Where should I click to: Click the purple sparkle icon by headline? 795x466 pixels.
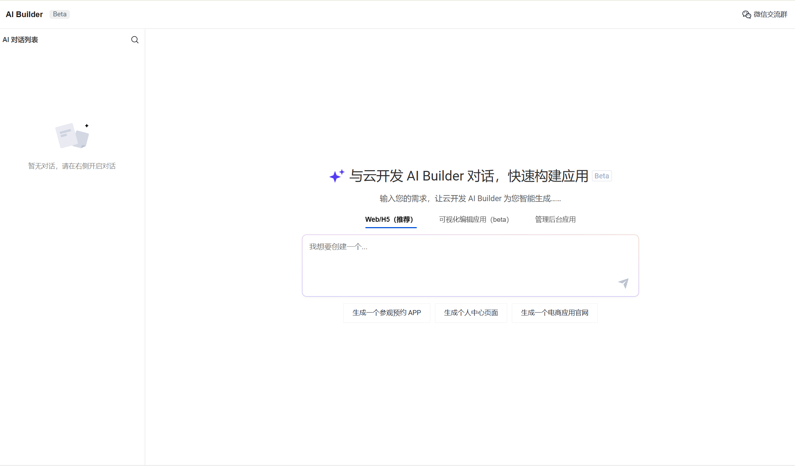pos(337,176)
